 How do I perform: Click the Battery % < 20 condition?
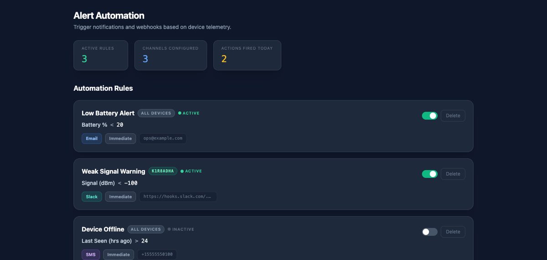103,125
